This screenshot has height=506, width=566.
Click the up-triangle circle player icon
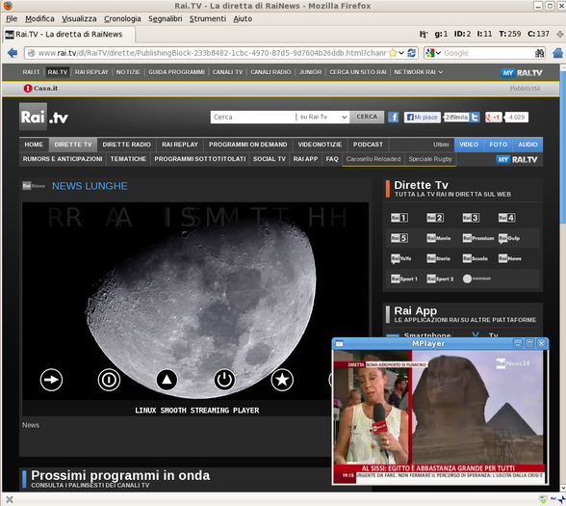pos(167,380)
